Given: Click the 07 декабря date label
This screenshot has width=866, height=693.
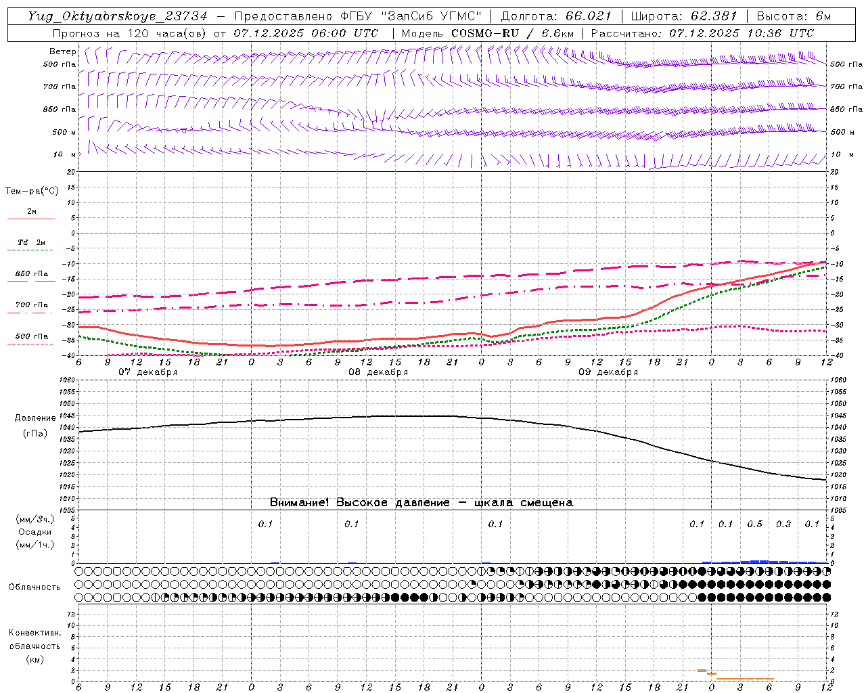Looking at the screenshot, I should 148,372.
